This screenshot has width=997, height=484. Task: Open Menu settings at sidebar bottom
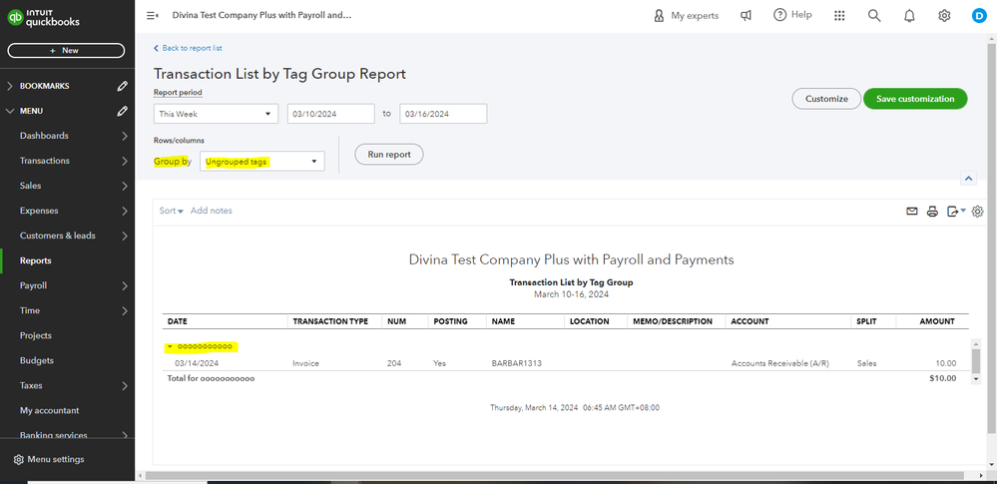point(49,459)
